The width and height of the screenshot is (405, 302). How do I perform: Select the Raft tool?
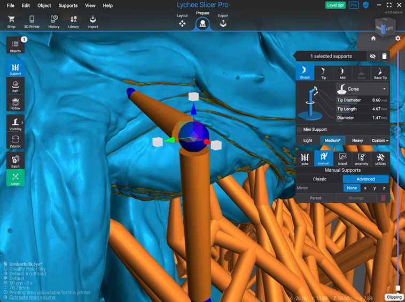(x=15, y=86)
